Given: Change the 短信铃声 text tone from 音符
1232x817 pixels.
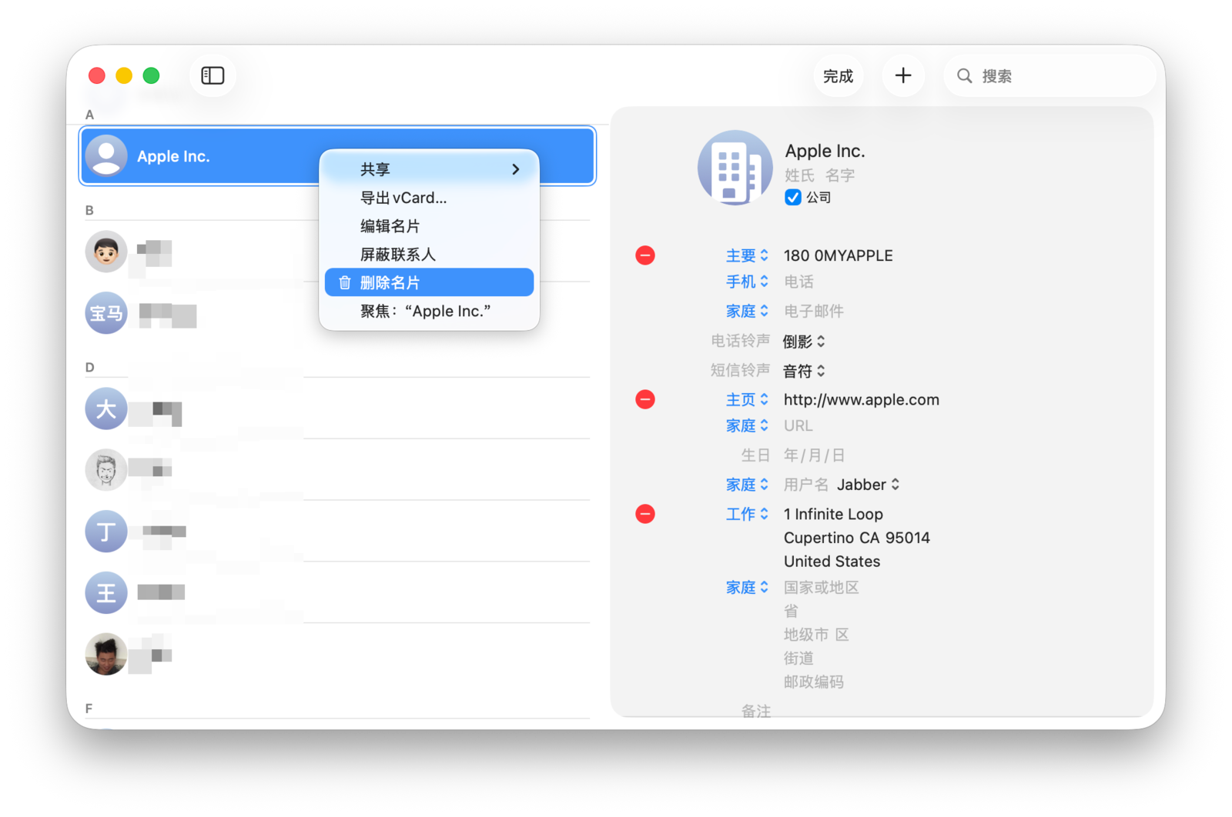Looking at the screenshot, I should 804,372.
